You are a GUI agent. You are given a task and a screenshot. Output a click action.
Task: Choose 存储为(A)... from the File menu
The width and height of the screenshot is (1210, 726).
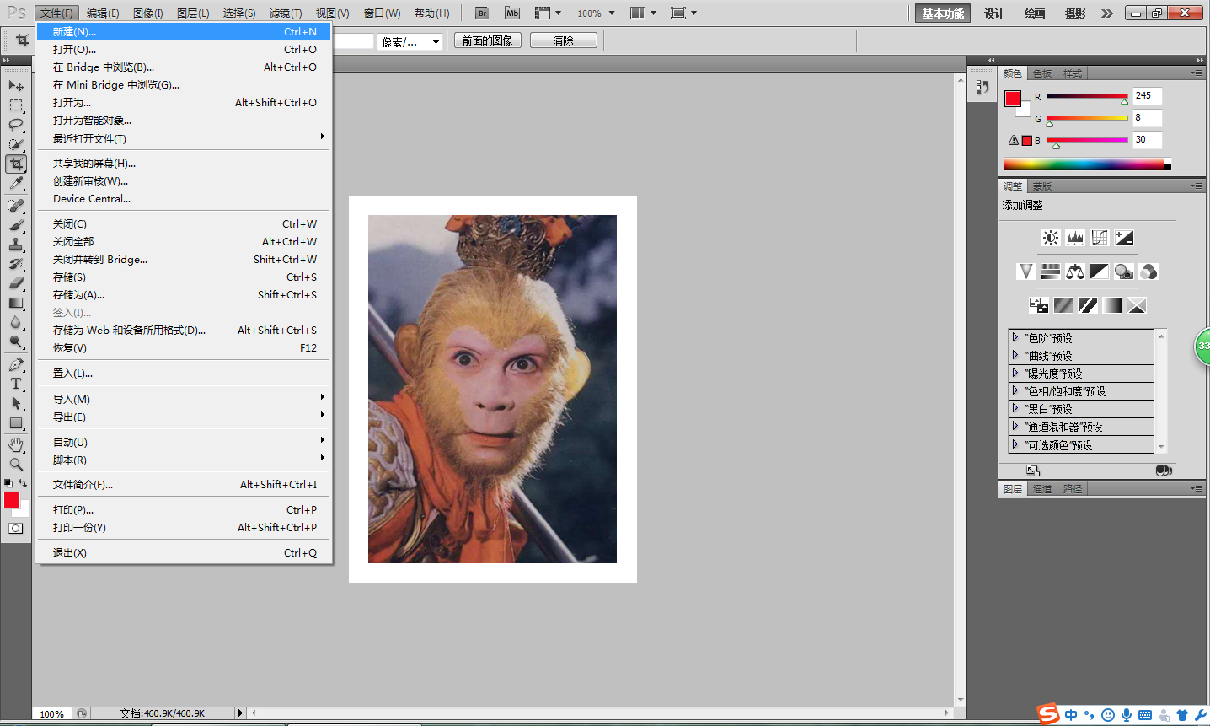[185, 295]
